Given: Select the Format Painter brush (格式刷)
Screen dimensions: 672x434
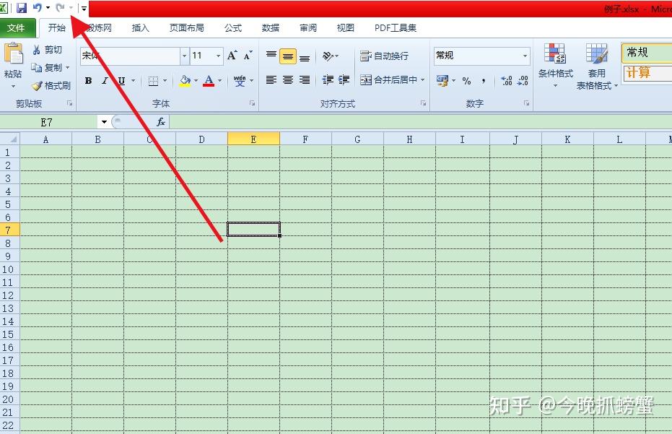Looking at the screenshot, I should pyautogui.click(x=51, y=85).
